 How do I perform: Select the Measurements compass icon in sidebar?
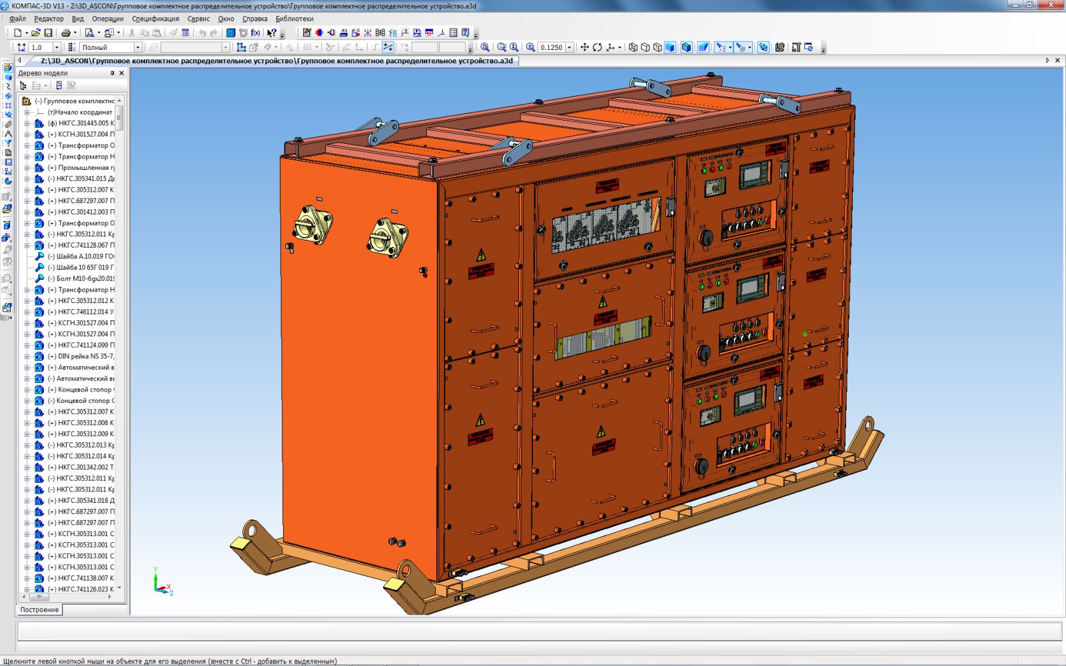click(x=8, y=134)
